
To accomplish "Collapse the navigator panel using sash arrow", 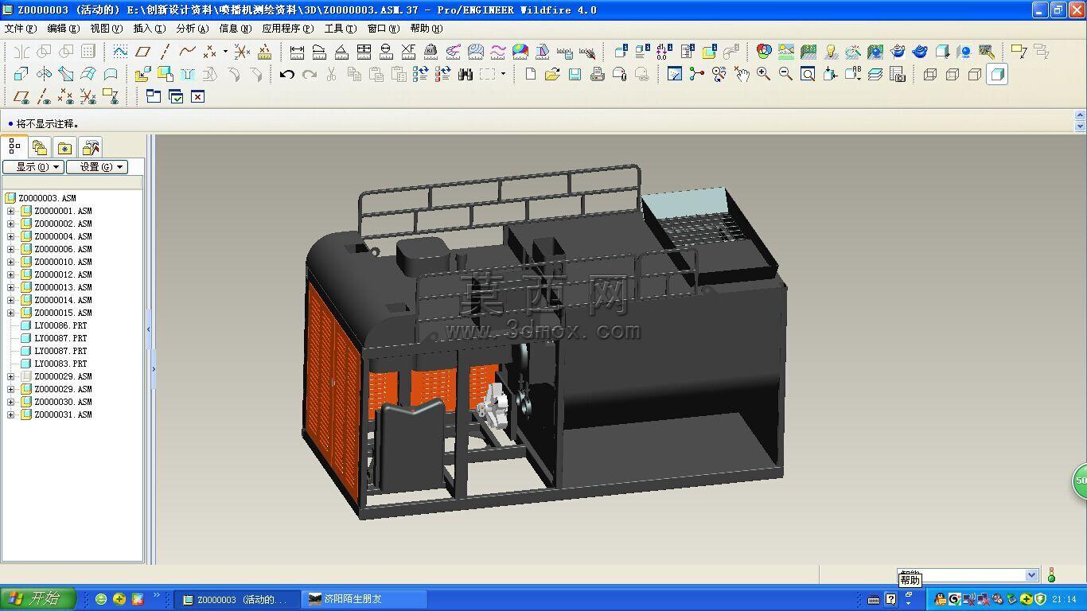I will tap(148, 329).
